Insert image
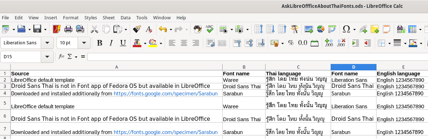428x139 pixels. (x=309, y=29)
